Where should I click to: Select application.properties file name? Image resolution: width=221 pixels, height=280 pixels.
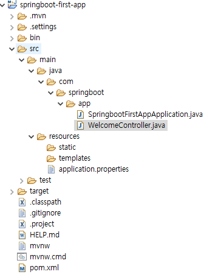click(93, 169)
